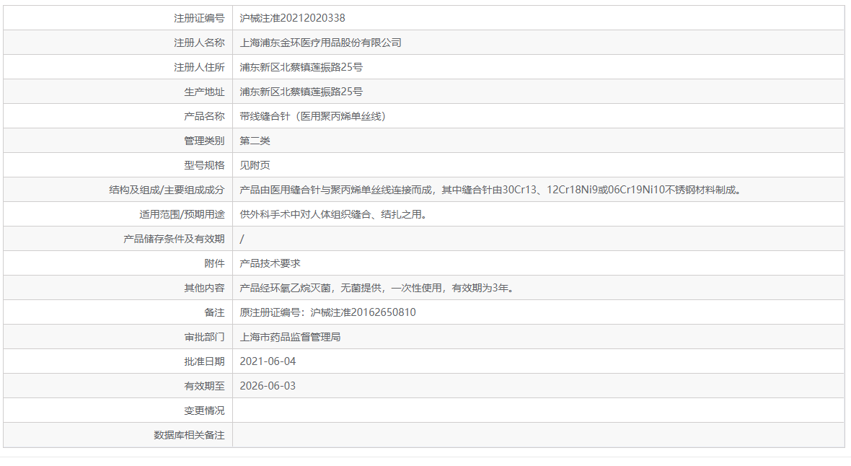The image size is (851, 466).
Task: Click the label 备注
Action: click(x=214, y=312)
